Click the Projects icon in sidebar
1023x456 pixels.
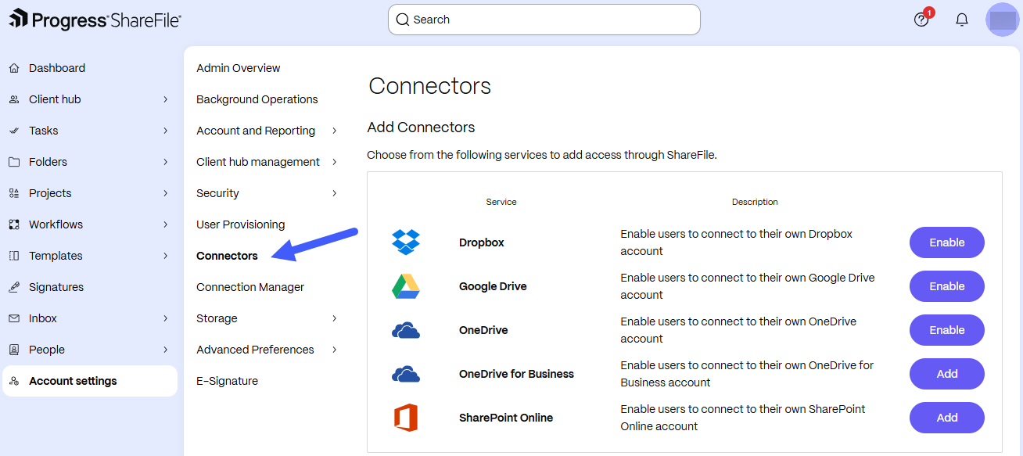(14, 193)
